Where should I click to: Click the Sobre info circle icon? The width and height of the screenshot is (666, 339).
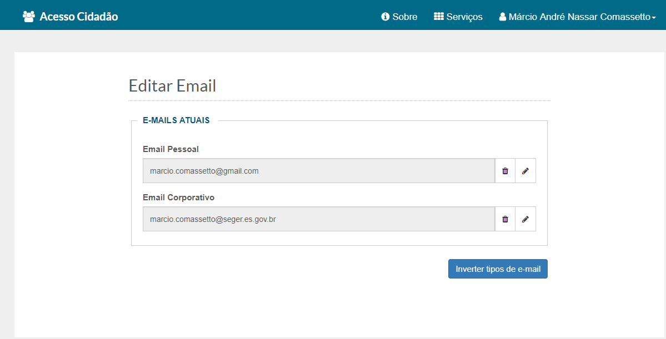click(385, 17)
